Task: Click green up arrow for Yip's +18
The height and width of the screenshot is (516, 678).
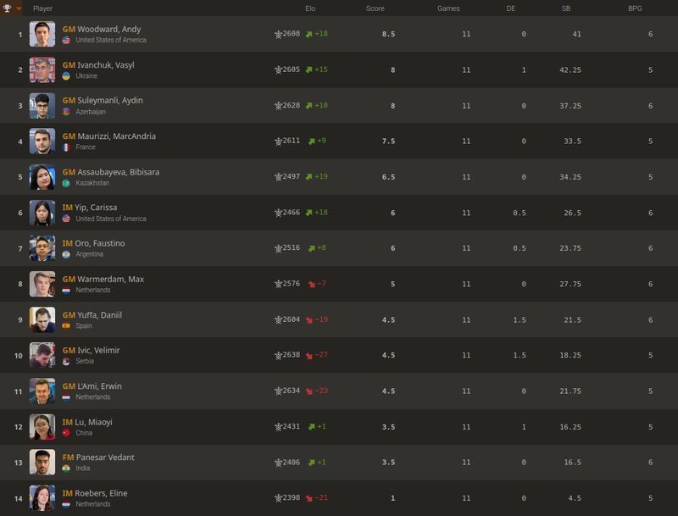Action: pyautogui.click(x=311, y=213)
